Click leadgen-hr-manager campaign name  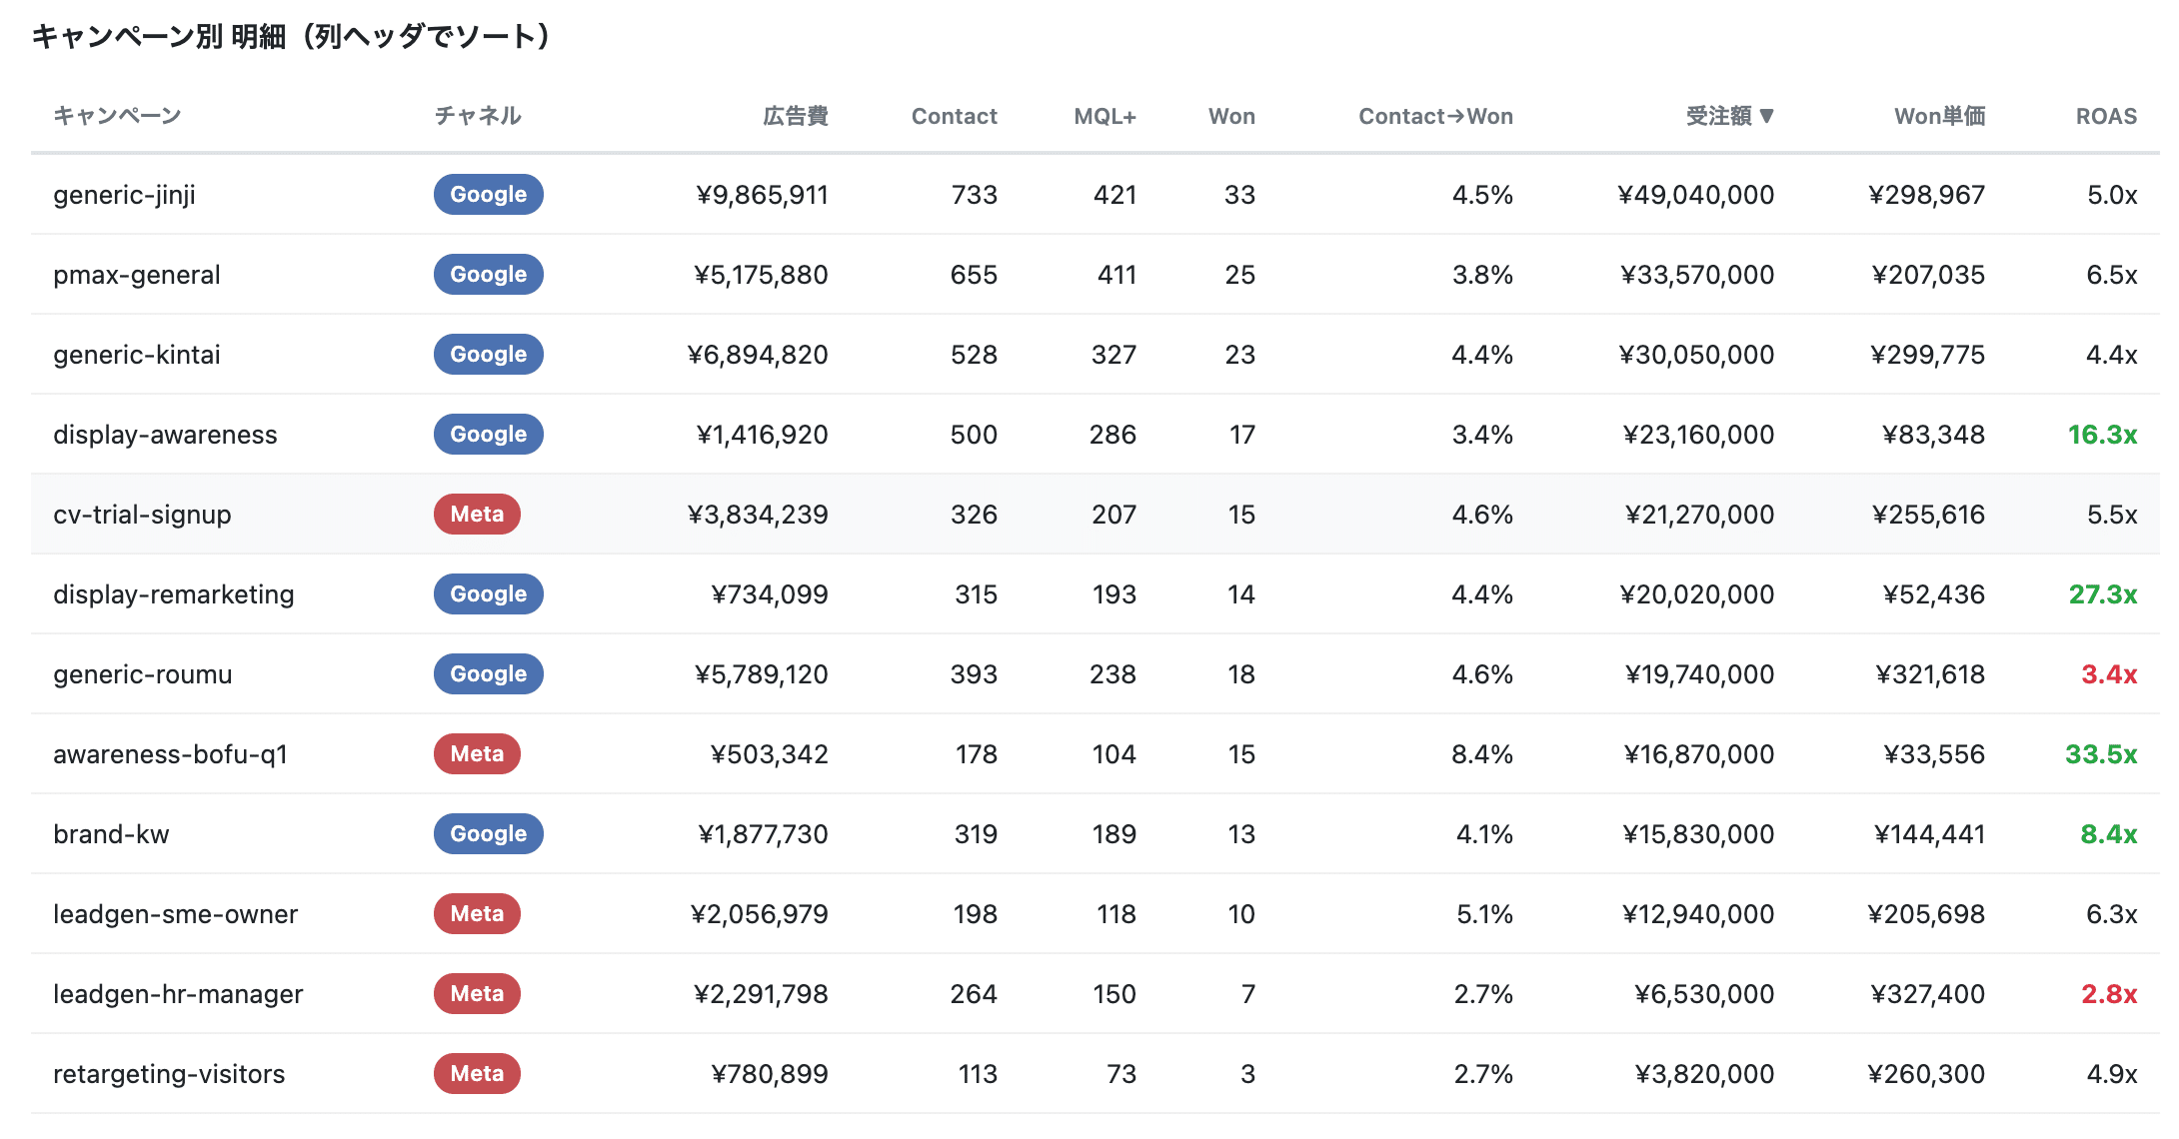point(178,994)
